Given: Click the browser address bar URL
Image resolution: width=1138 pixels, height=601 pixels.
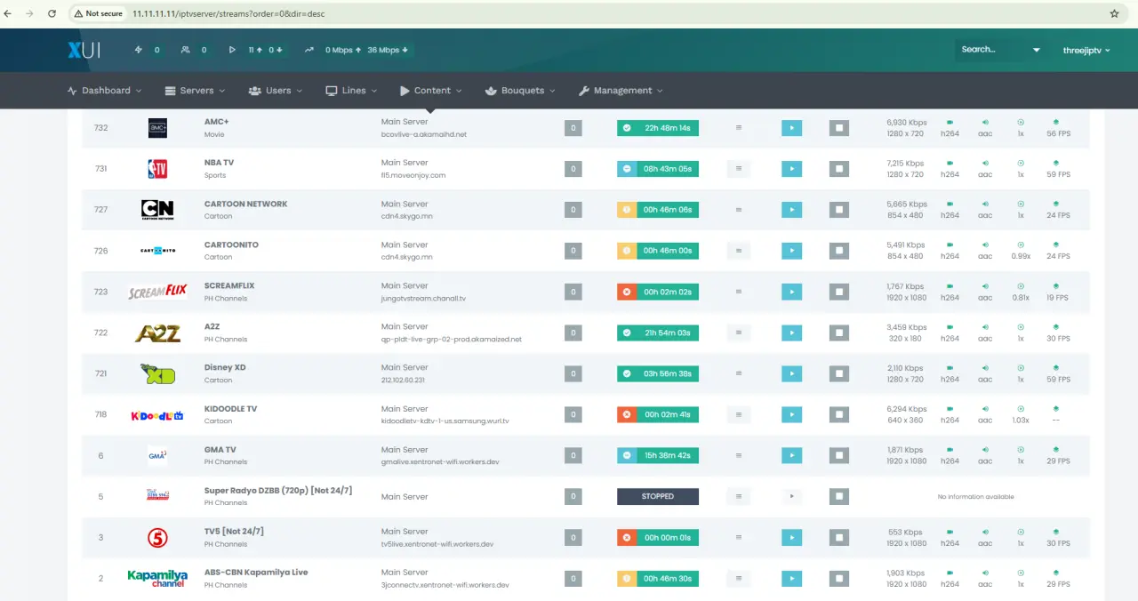Looking at the screenshot, I should point(228,14).
